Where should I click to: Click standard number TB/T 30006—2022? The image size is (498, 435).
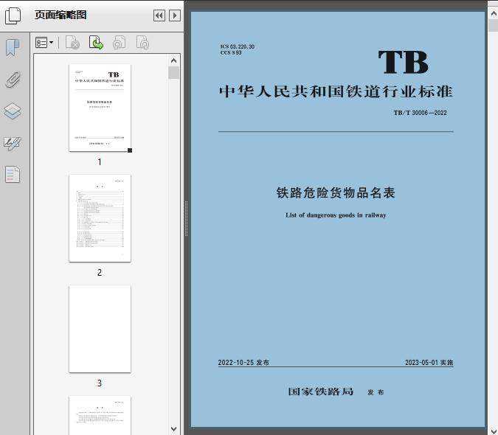click(421, 113)
